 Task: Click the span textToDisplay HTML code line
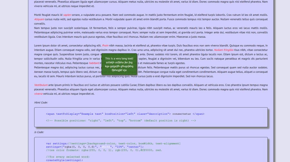tap(125, 114)
